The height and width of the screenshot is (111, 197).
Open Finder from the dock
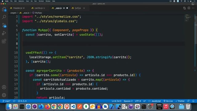9,107
